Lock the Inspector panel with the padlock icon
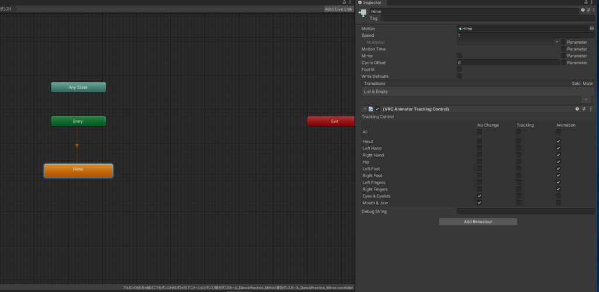 586,2
